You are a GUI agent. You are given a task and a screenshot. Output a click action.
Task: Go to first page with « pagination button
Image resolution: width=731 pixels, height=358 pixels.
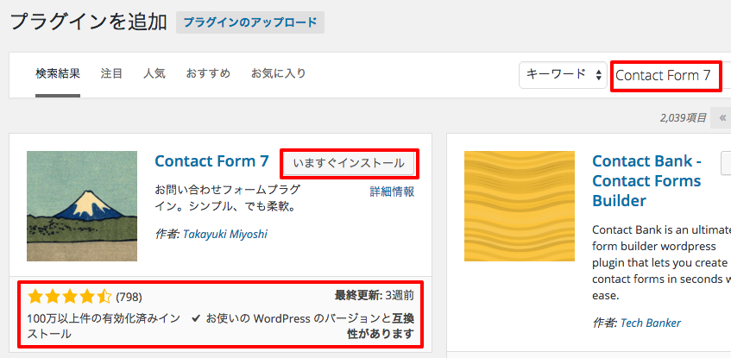[x=722, y=117]
